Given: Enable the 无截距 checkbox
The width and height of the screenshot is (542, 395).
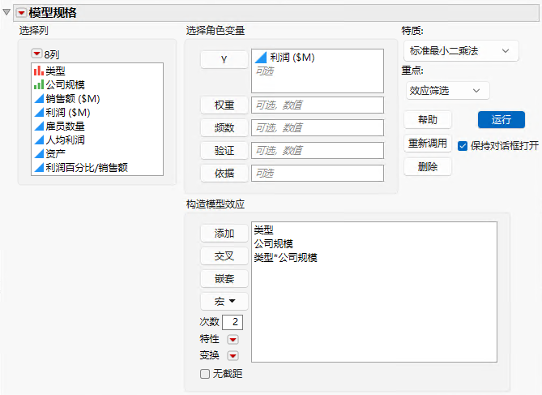Looking at the screenshot, I should pos(205,374).
